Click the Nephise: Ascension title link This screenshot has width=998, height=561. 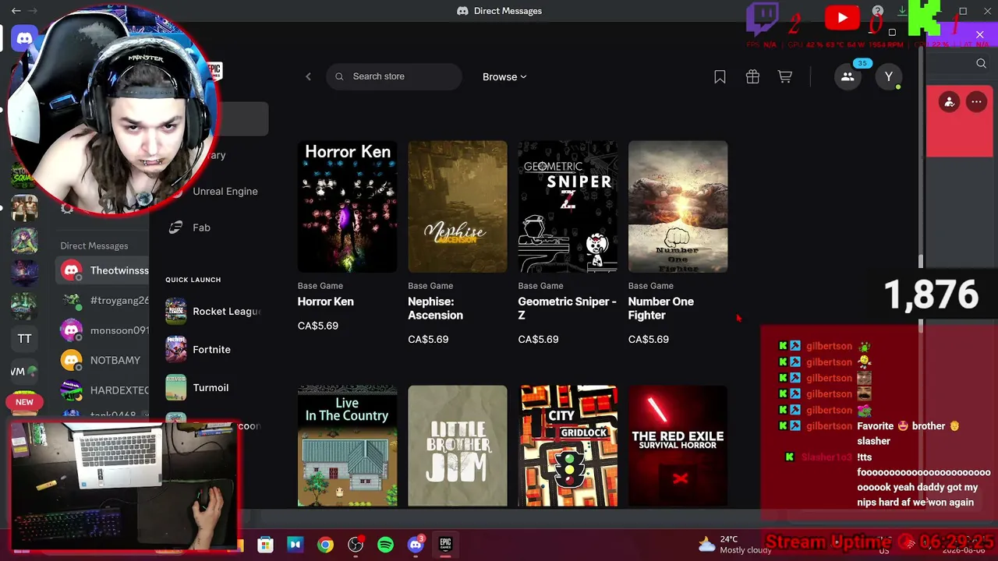pyautogui.click(x=436, y=309)
